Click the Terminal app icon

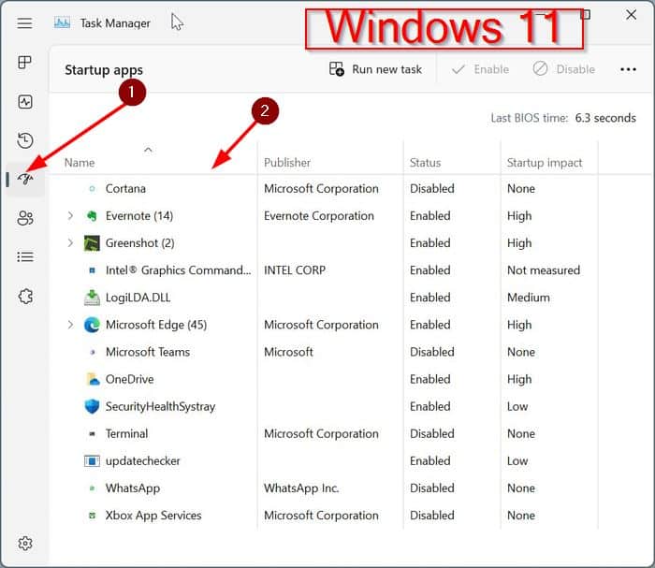click(x=93, y=434)
